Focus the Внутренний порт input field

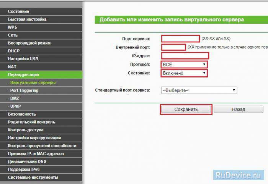pyautogui.click(x=173, y=47)
